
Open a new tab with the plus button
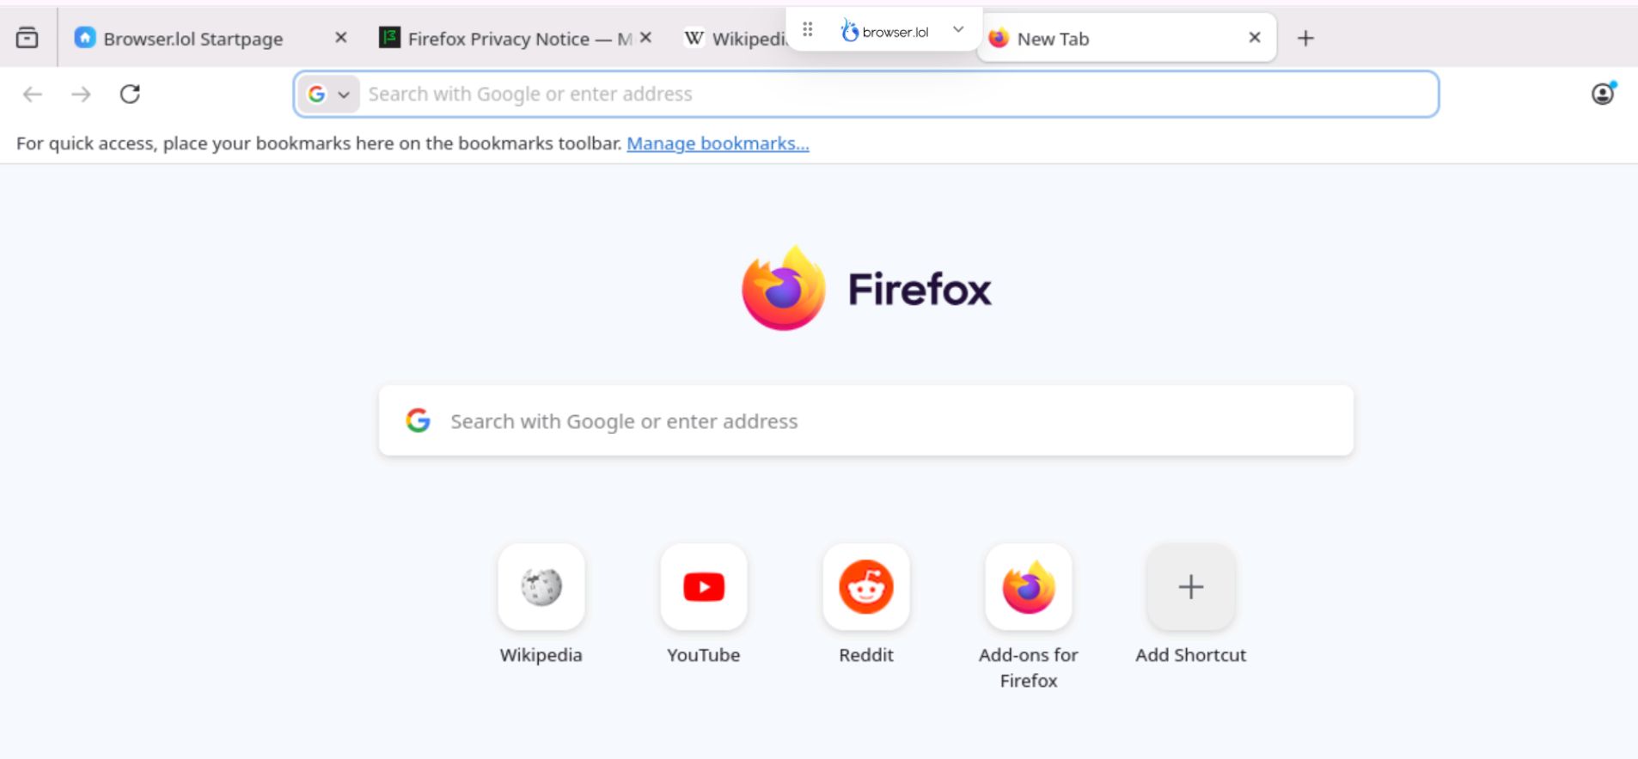pos(1306,38)
